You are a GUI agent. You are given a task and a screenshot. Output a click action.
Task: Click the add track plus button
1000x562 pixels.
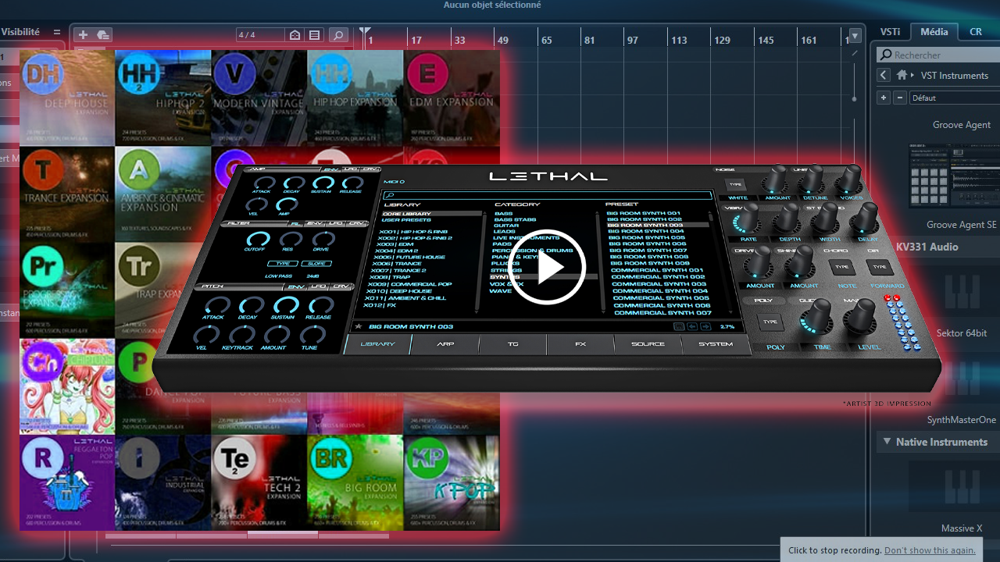pyautogui.click(x=83, y=35)
